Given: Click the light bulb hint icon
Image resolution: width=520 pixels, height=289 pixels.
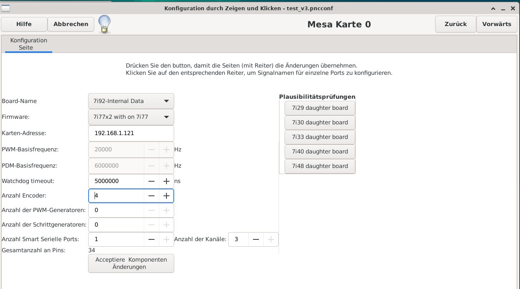Looking at the screenshot, I should [104, 24].
